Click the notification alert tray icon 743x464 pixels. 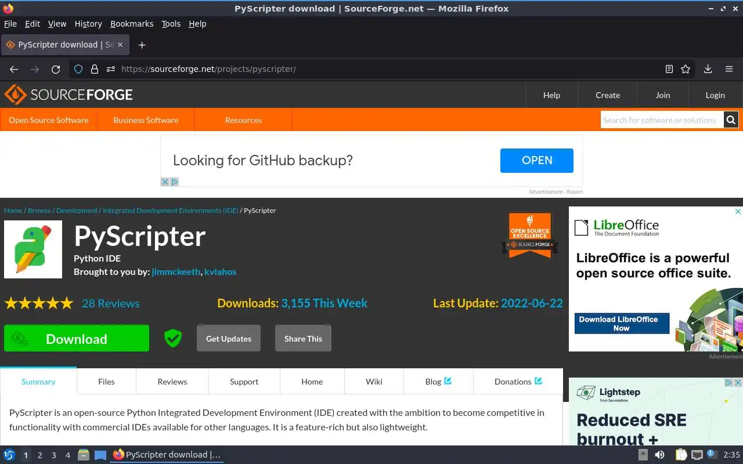point(712,454)
